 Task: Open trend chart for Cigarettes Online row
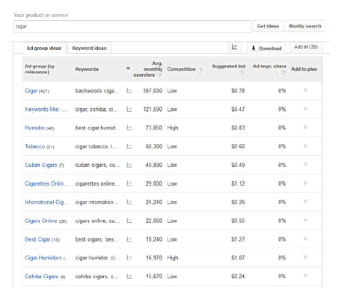click(129, 183)
